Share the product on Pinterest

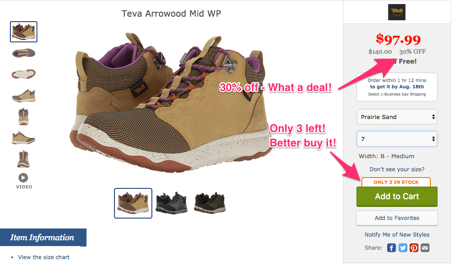tap(414, 248)
